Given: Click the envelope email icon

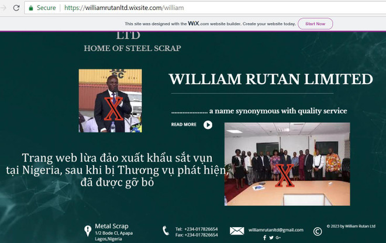Looking at the screenshot, I should (236, 231).
